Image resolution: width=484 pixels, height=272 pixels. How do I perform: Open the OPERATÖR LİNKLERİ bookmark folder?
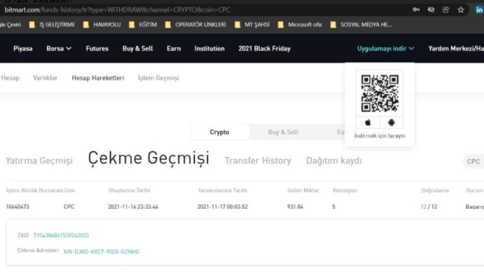[x=195, y=25]
